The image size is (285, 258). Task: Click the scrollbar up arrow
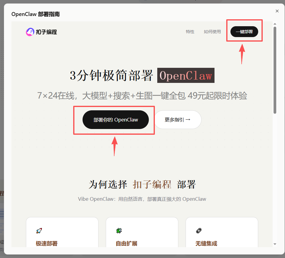coord(275,24)
